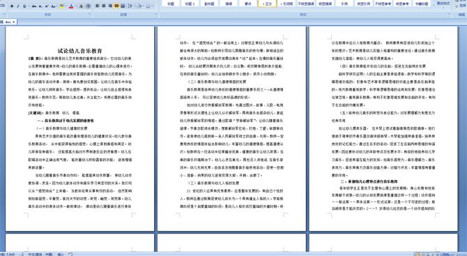Toggle strikethrough formatting button
The image size is (467, 256).
34,6
